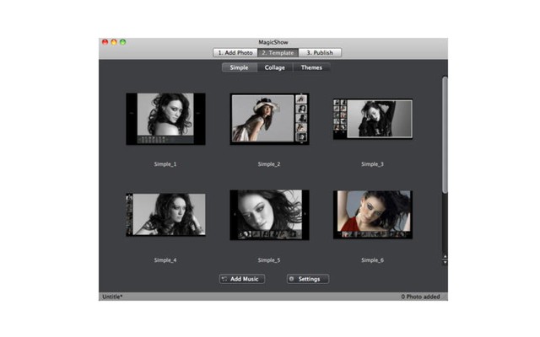
Task: Click the gear icon on Settings
Action: coord(292,279)
